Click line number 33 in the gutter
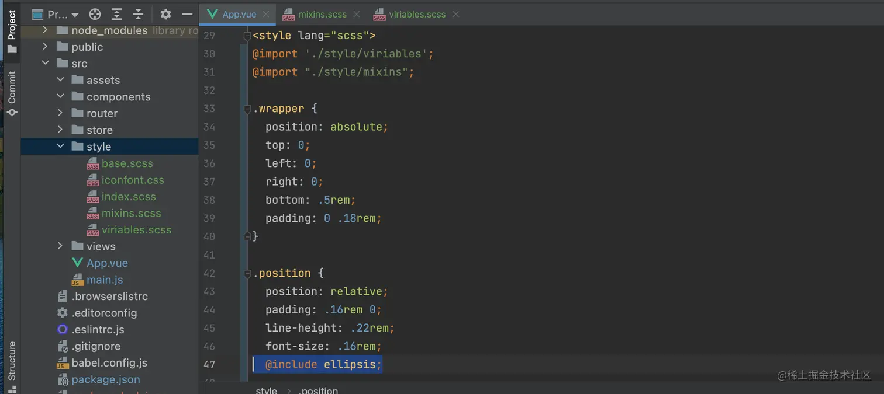Screen dimensions: 884x394 [209, 109]
